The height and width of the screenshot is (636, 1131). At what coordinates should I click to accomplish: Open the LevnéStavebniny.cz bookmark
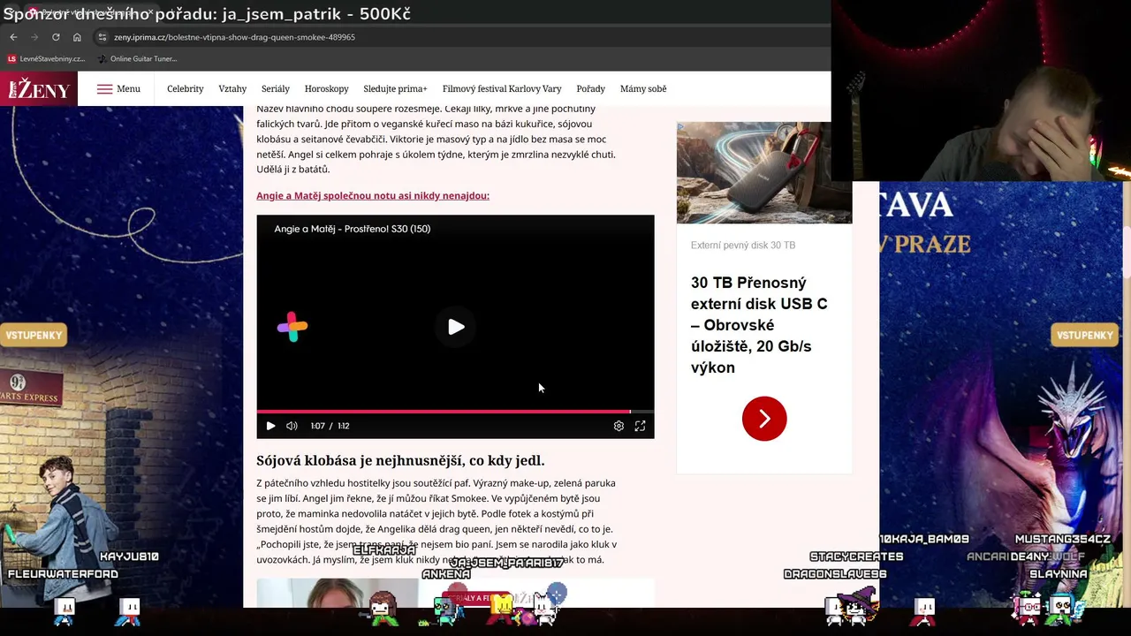47,59
